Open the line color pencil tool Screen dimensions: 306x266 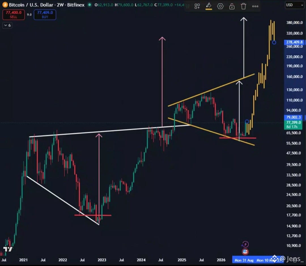[x=209, y=5]
